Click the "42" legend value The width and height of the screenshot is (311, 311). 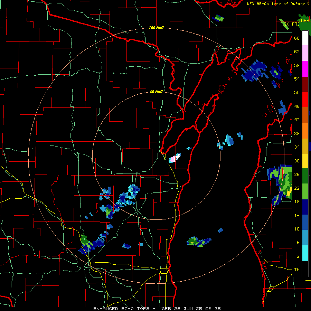pyautogui.click(x=297, y=120)
